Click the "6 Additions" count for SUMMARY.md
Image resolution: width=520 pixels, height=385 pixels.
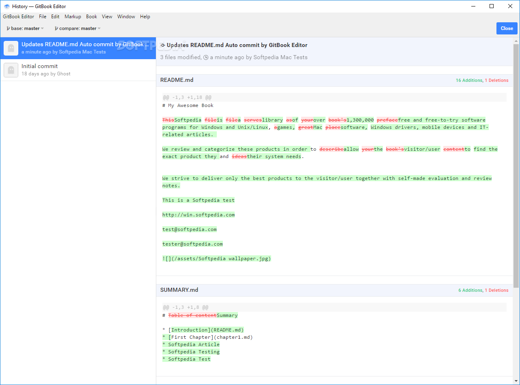(470, 290)
